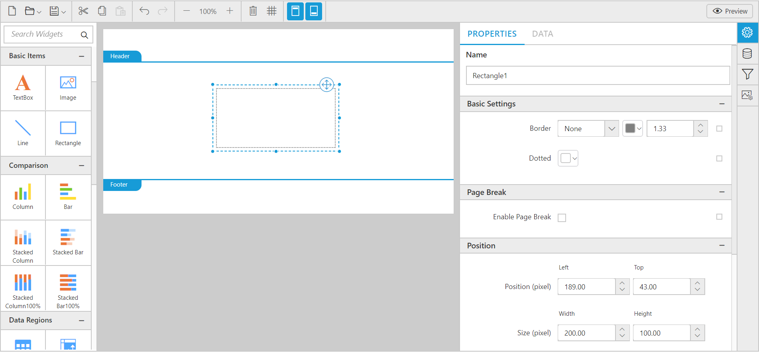Image resolution: width=759 pixels, height=352 pixels.
Task: Open the Image Manager panel icon
Action: pos(747,95)
